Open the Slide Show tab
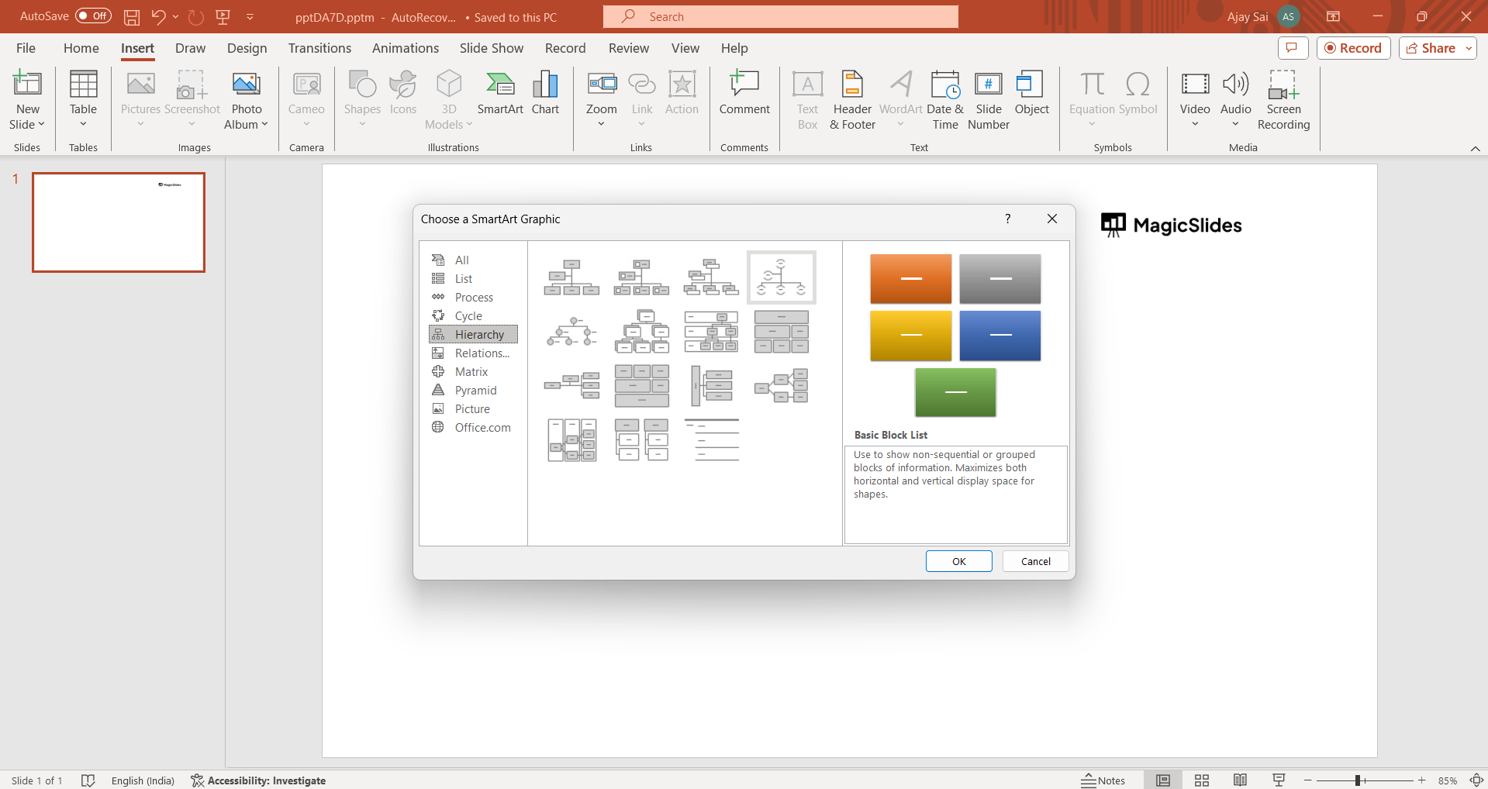Viewport: 1488px width, 789px height. tap(492, 48)
